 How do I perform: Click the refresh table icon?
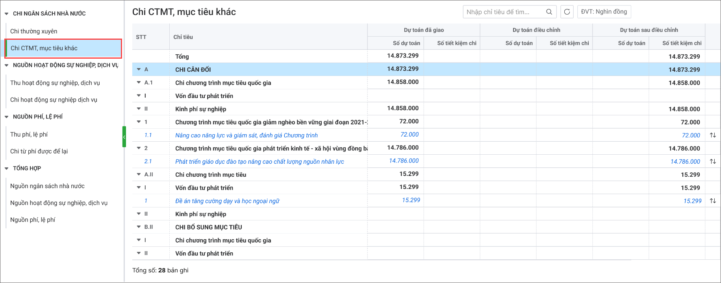click(567, 12)
